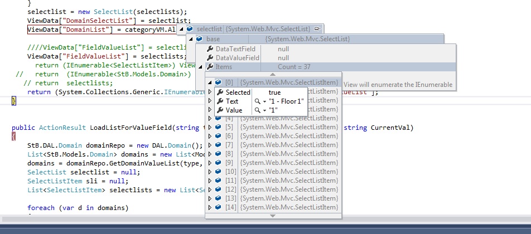The height and width of the screenshot is (234, 531).
Task: Select the "1 - Floor 1" text value
Action: pyautogui.click(x=287, y=101)
